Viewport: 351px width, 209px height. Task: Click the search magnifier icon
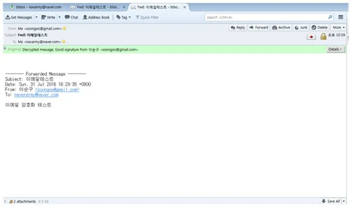coord(330,17)
